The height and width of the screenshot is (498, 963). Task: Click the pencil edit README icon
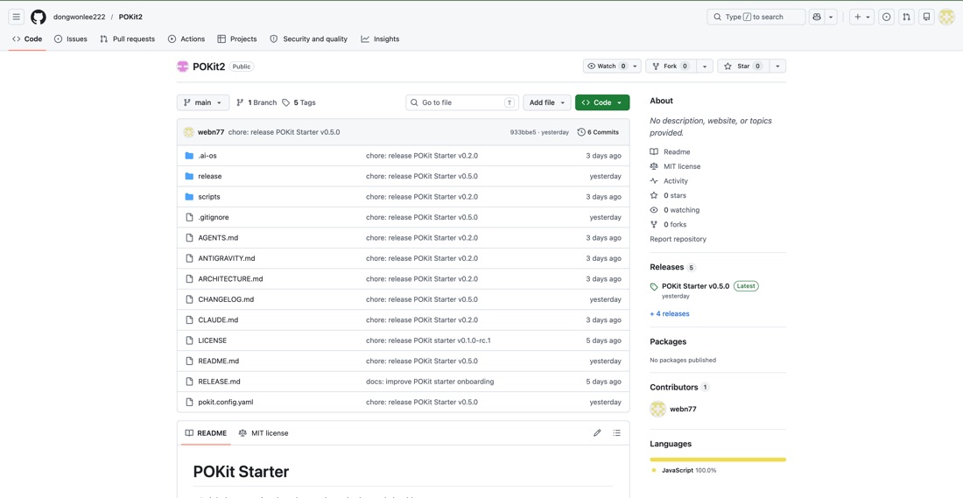[597, 433]
